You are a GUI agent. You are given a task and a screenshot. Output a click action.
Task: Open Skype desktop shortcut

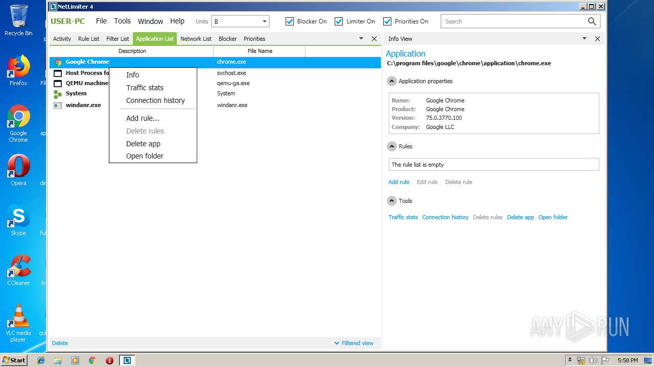[18, 220]
